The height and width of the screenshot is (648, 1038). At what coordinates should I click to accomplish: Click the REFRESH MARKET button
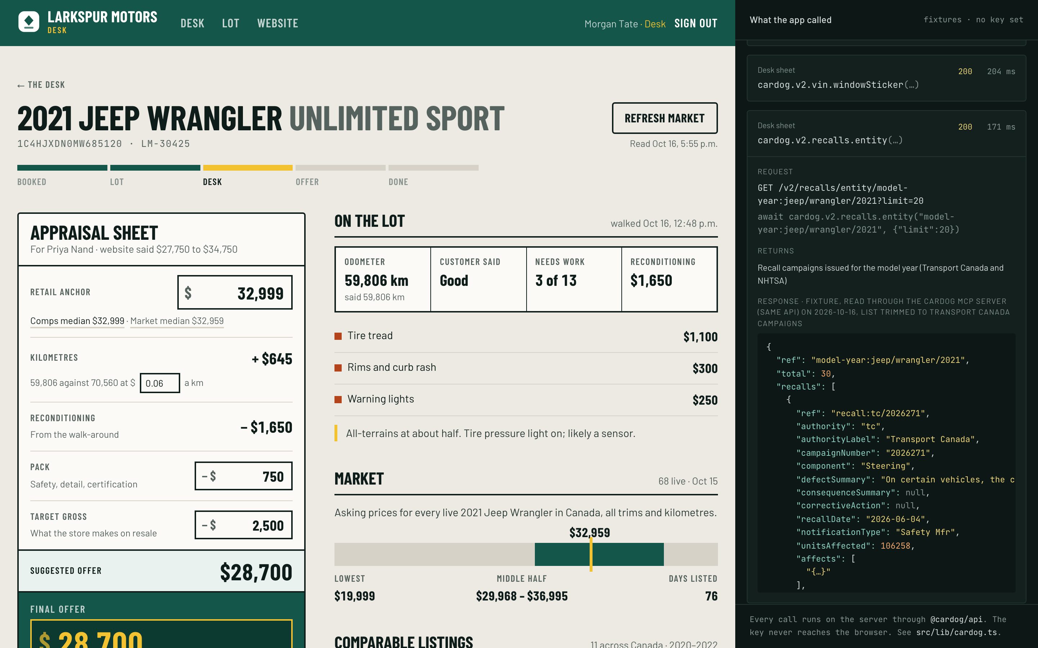[x=664, y=118]
